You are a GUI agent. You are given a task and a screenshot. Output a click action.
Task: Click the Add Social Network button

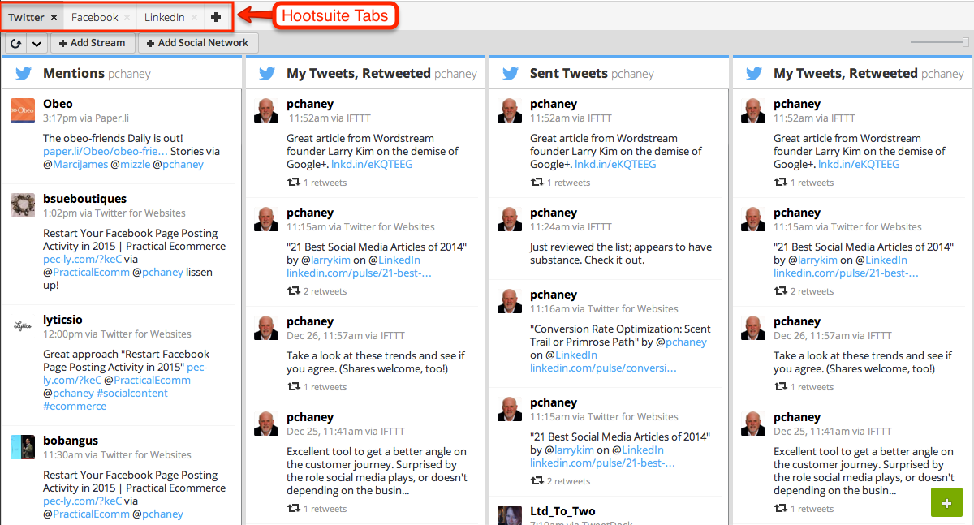[198, 43]
